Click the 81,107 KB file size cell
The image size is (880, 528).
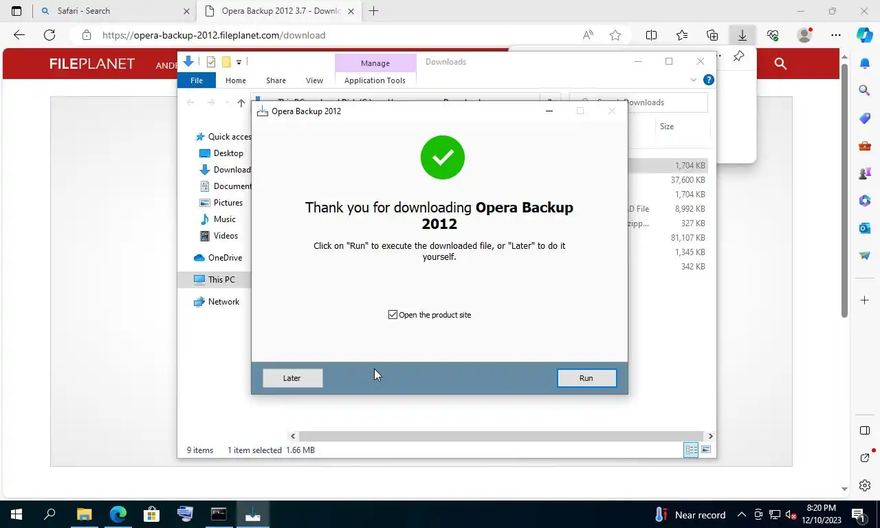pos(687,238)
